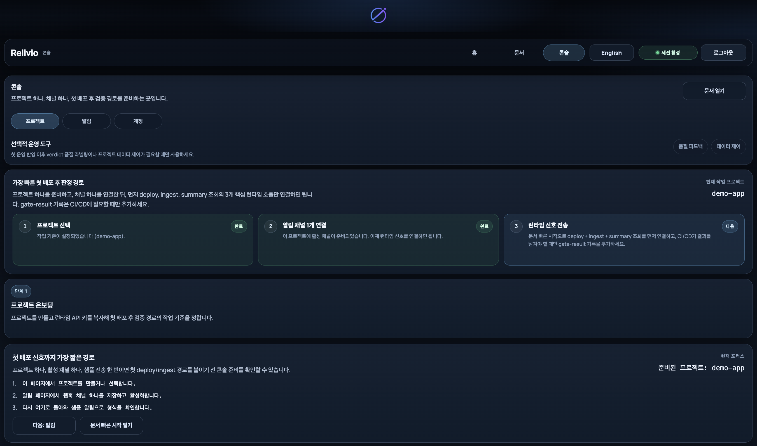The height and width of the screenshot is (446, 757).
Task: Select step 3 number badge
Action: point(516,226)
